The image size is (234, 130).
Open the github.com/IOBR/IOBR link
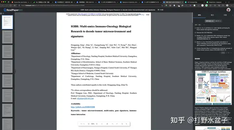83,107
